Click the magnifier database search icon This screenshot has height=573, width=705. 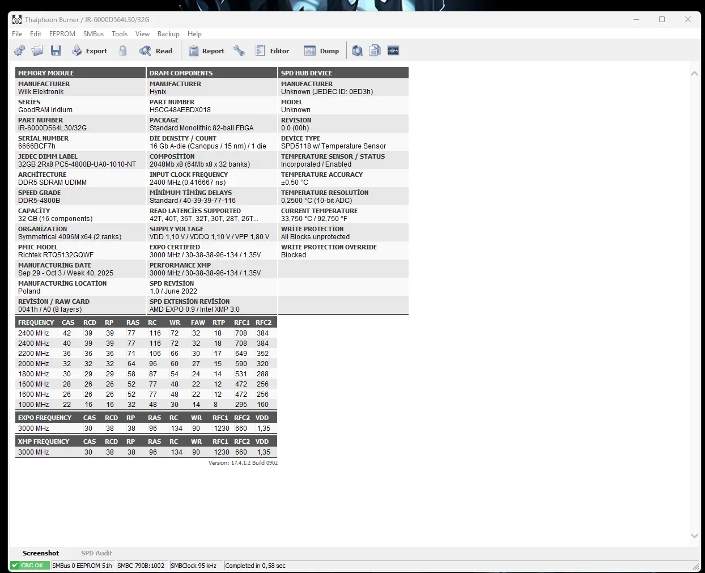[357, 51]
